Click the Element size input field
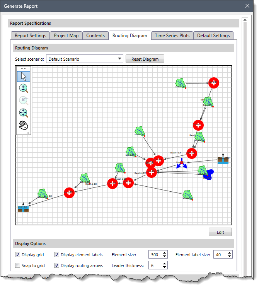The width and height of the screenshot is (259, 286). [x=155, y=255]
